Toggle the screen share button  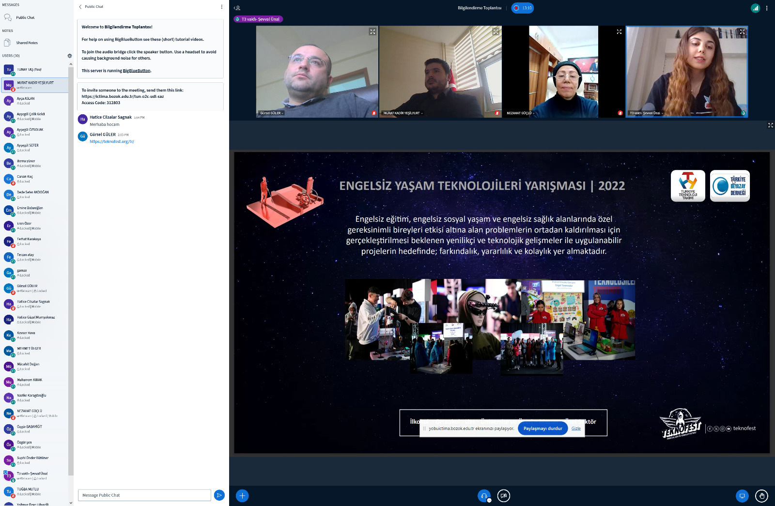(x=742, y=496)
